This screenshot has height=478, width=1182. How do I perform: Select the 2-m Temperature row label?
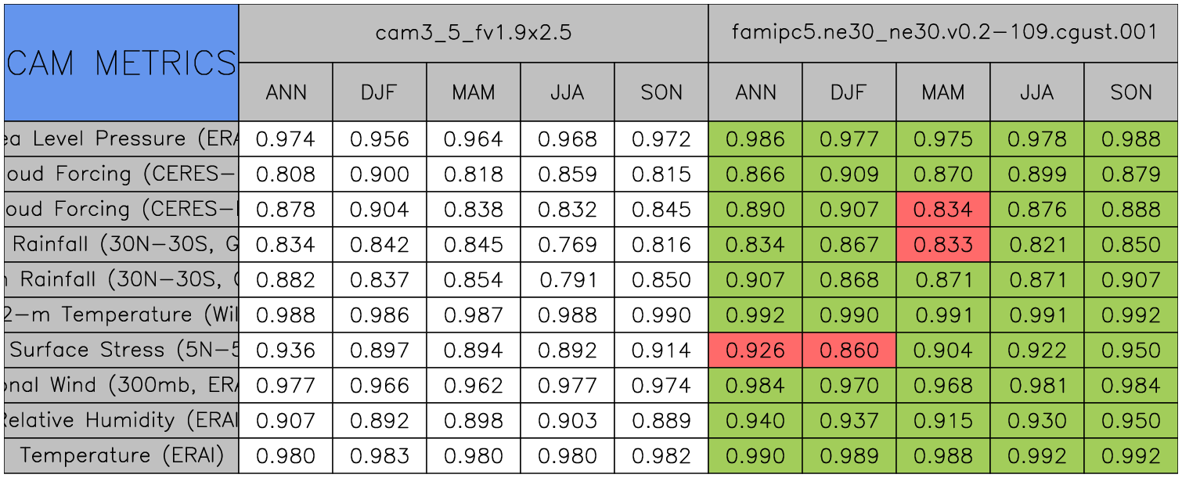click(121, 314)
